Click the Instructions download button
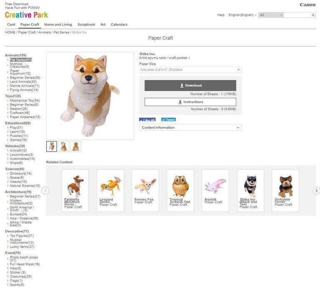The height and width of the screenshot is (295, 320). [190, 102]
